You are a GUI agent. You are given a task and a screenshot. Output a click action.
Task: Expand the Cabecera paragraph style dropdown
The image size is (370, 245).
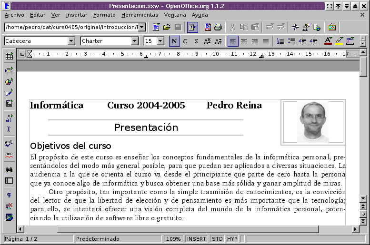coord(71,41)
